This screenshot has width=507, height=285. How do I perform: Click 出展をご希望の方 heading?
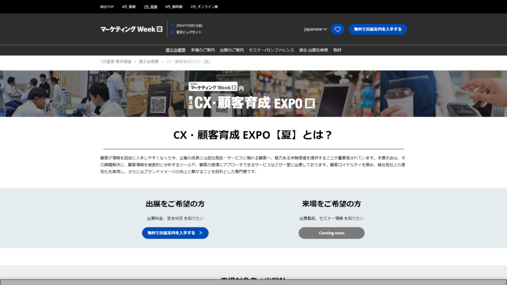pyautogui.click(x=175, y=204)
